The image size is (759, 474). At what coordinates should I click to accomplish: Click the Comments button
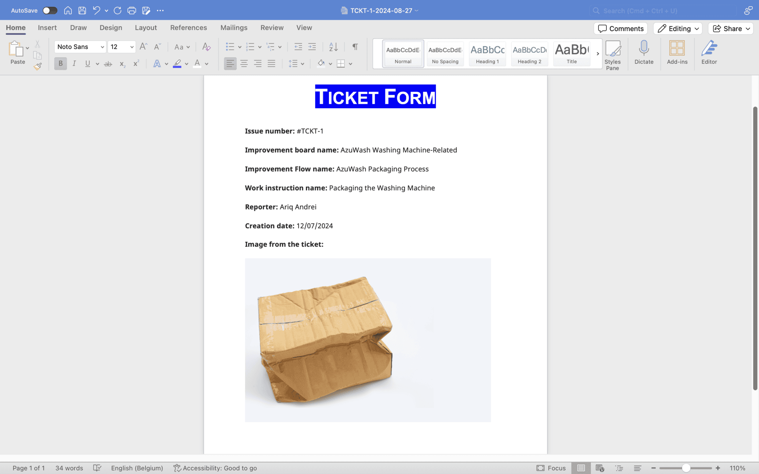(x=620, y=28)
